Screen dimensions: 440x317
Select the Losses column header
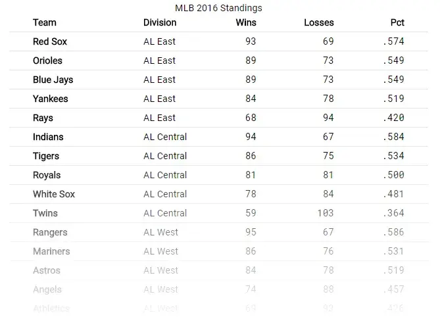319,22
